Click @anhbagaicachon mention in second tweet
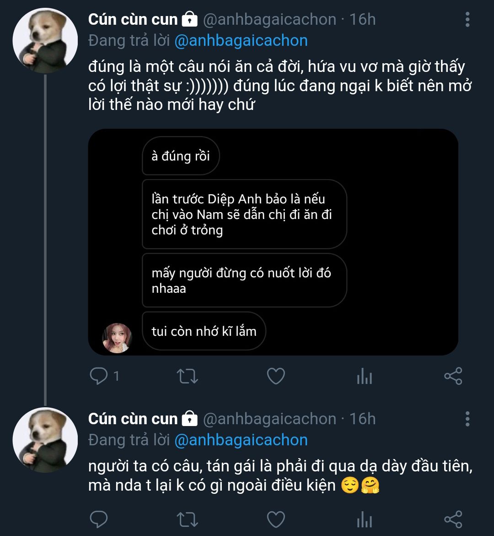Viewport: 494px width, 536px height. coord(241,440)
